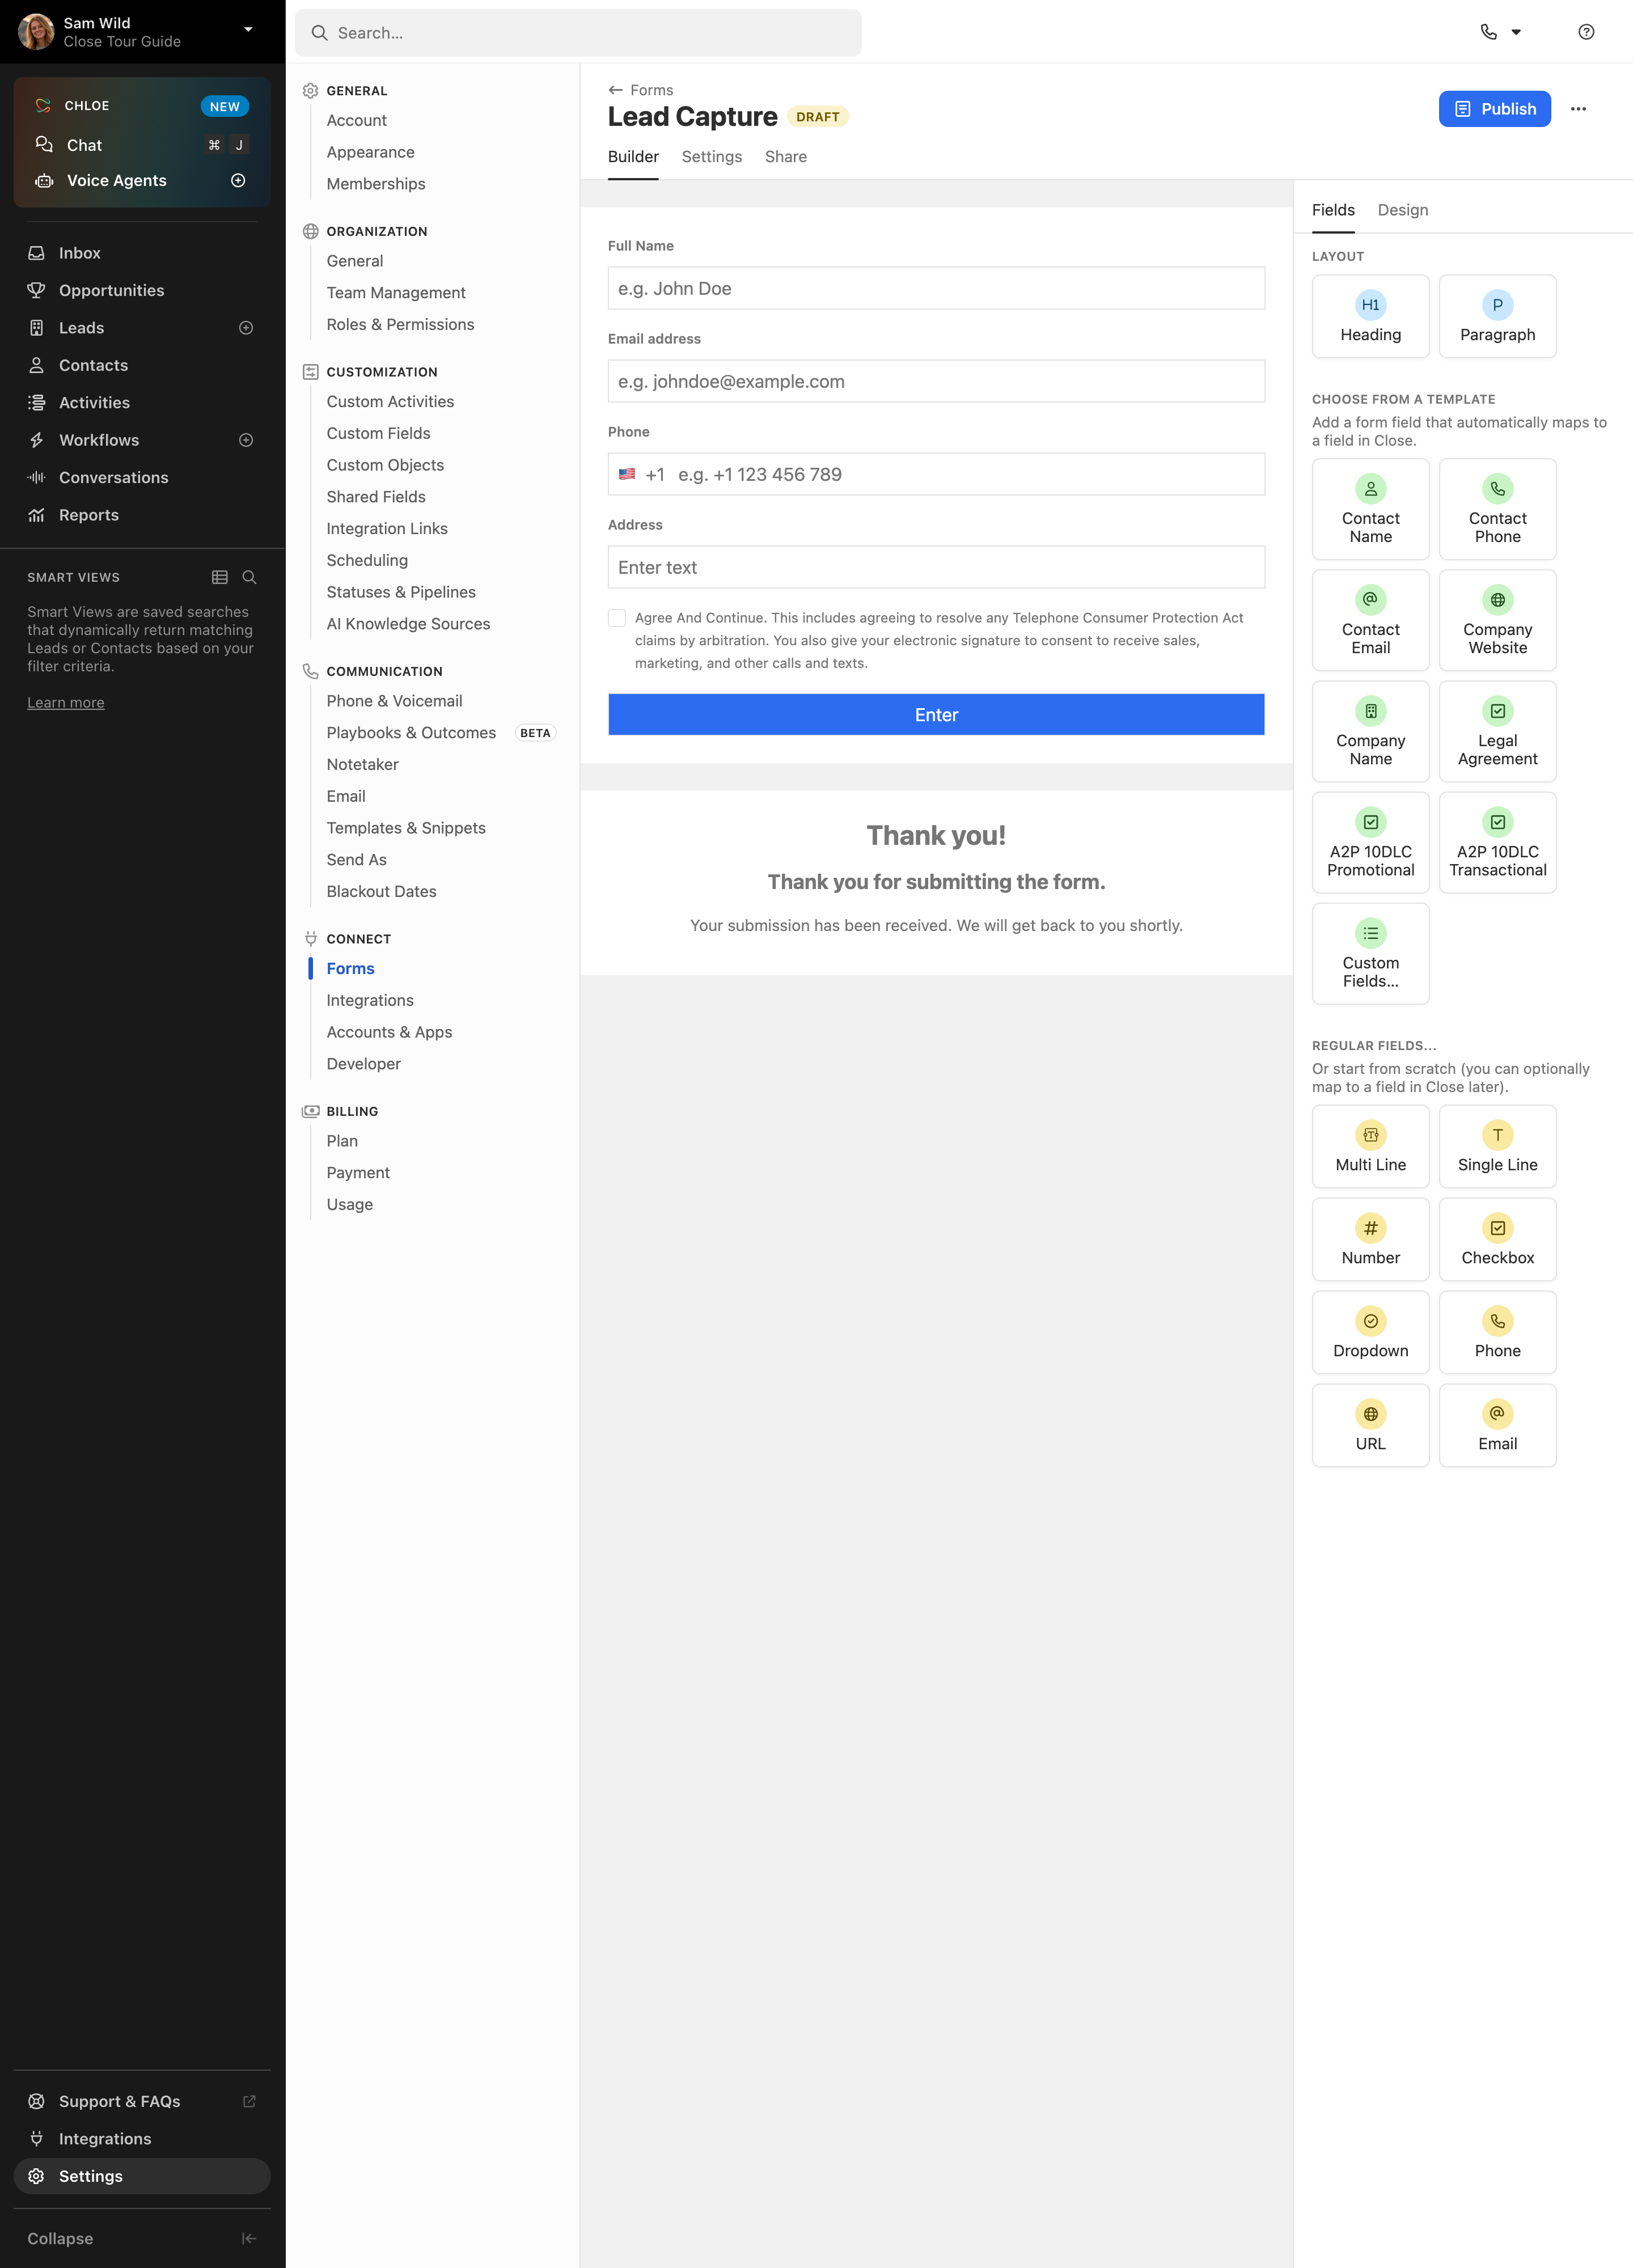Switch to the Share tab
Viewport: 1633px width, 2268px height.
click(785, 157)
